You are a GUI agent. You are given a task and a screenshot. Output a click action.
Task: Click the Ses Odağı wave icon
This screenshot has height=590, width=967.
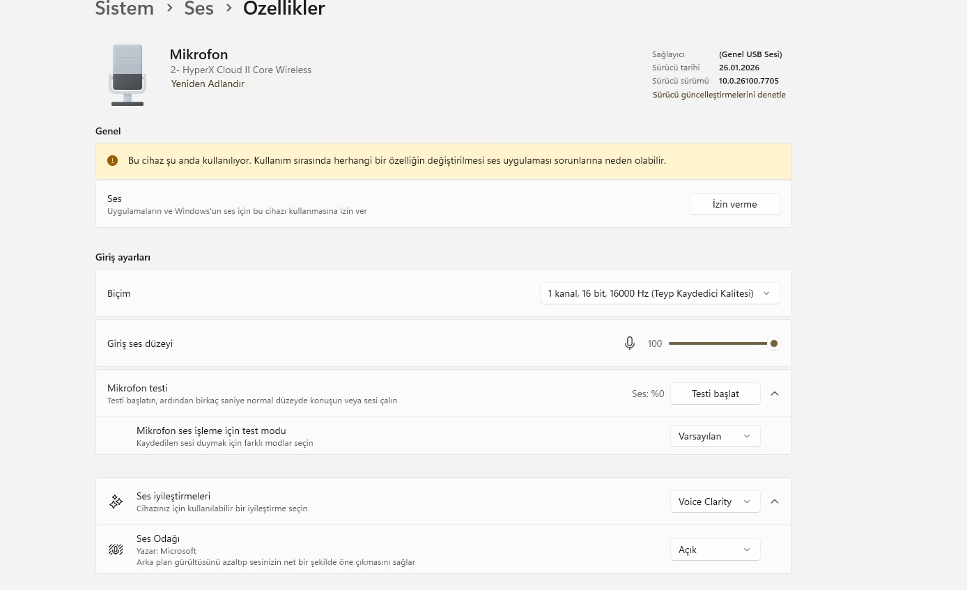pos(116,550)
